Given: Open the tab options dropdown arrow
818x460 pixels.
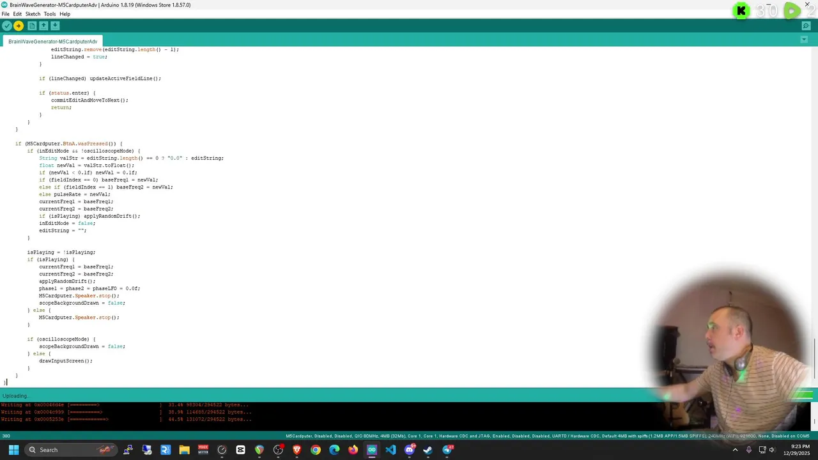Looking at the screenshot, I should point(804,40).
